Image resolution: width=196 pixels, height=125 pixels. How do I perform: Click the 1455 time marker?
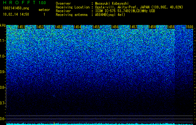(x=96, y=27)
